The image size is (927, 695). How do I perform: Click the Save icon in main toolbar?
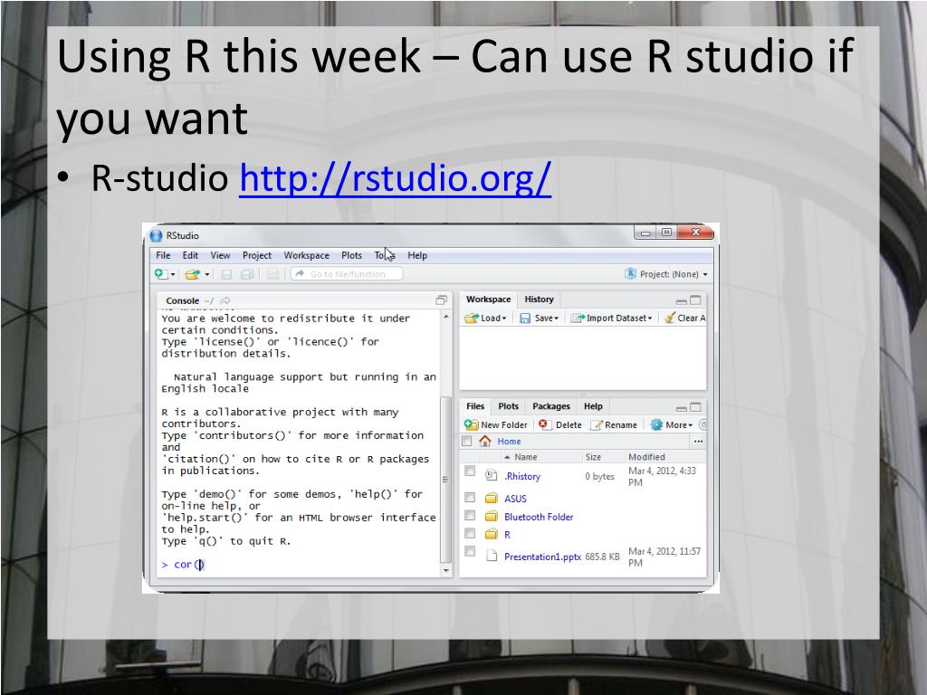point(226,274)
